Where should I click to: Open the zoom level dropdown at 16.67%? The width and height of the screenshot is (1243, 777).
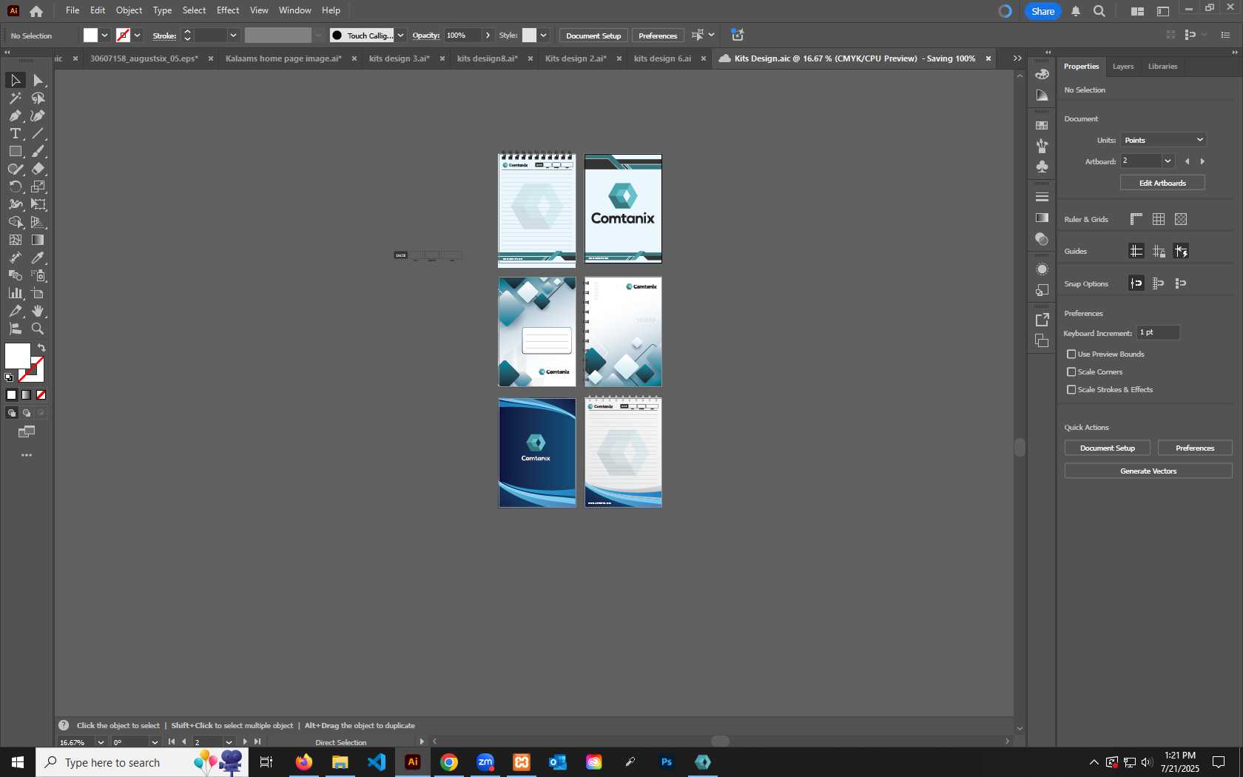101,741
